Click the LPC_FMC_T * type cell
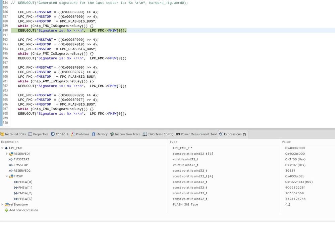The width and height of the screenshot is (335, 244). pos(182,148)
